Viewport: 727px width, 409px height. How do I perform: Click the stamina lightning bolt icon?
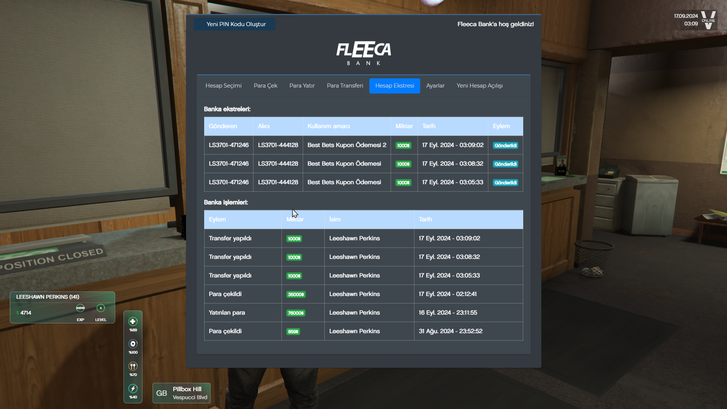[133, 389]
